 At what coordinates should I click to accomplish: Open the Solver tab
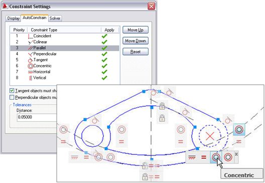pos(55,18)
